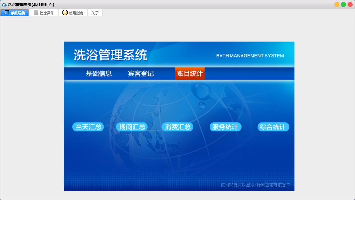Open the 系统导航 tab
Screen dimensions: 355x230
15,13
